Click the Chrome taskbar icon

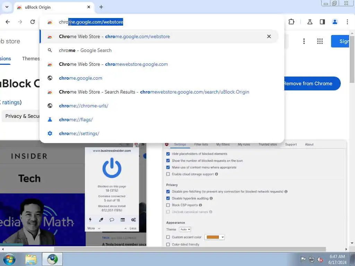pos(52,259)
